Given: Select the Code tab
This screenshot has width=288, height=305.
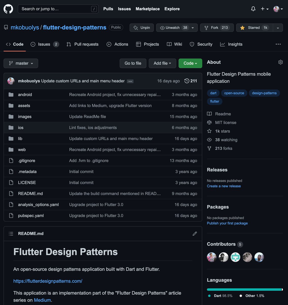Looking at the screenshot, I should click(x=15, y=44).
